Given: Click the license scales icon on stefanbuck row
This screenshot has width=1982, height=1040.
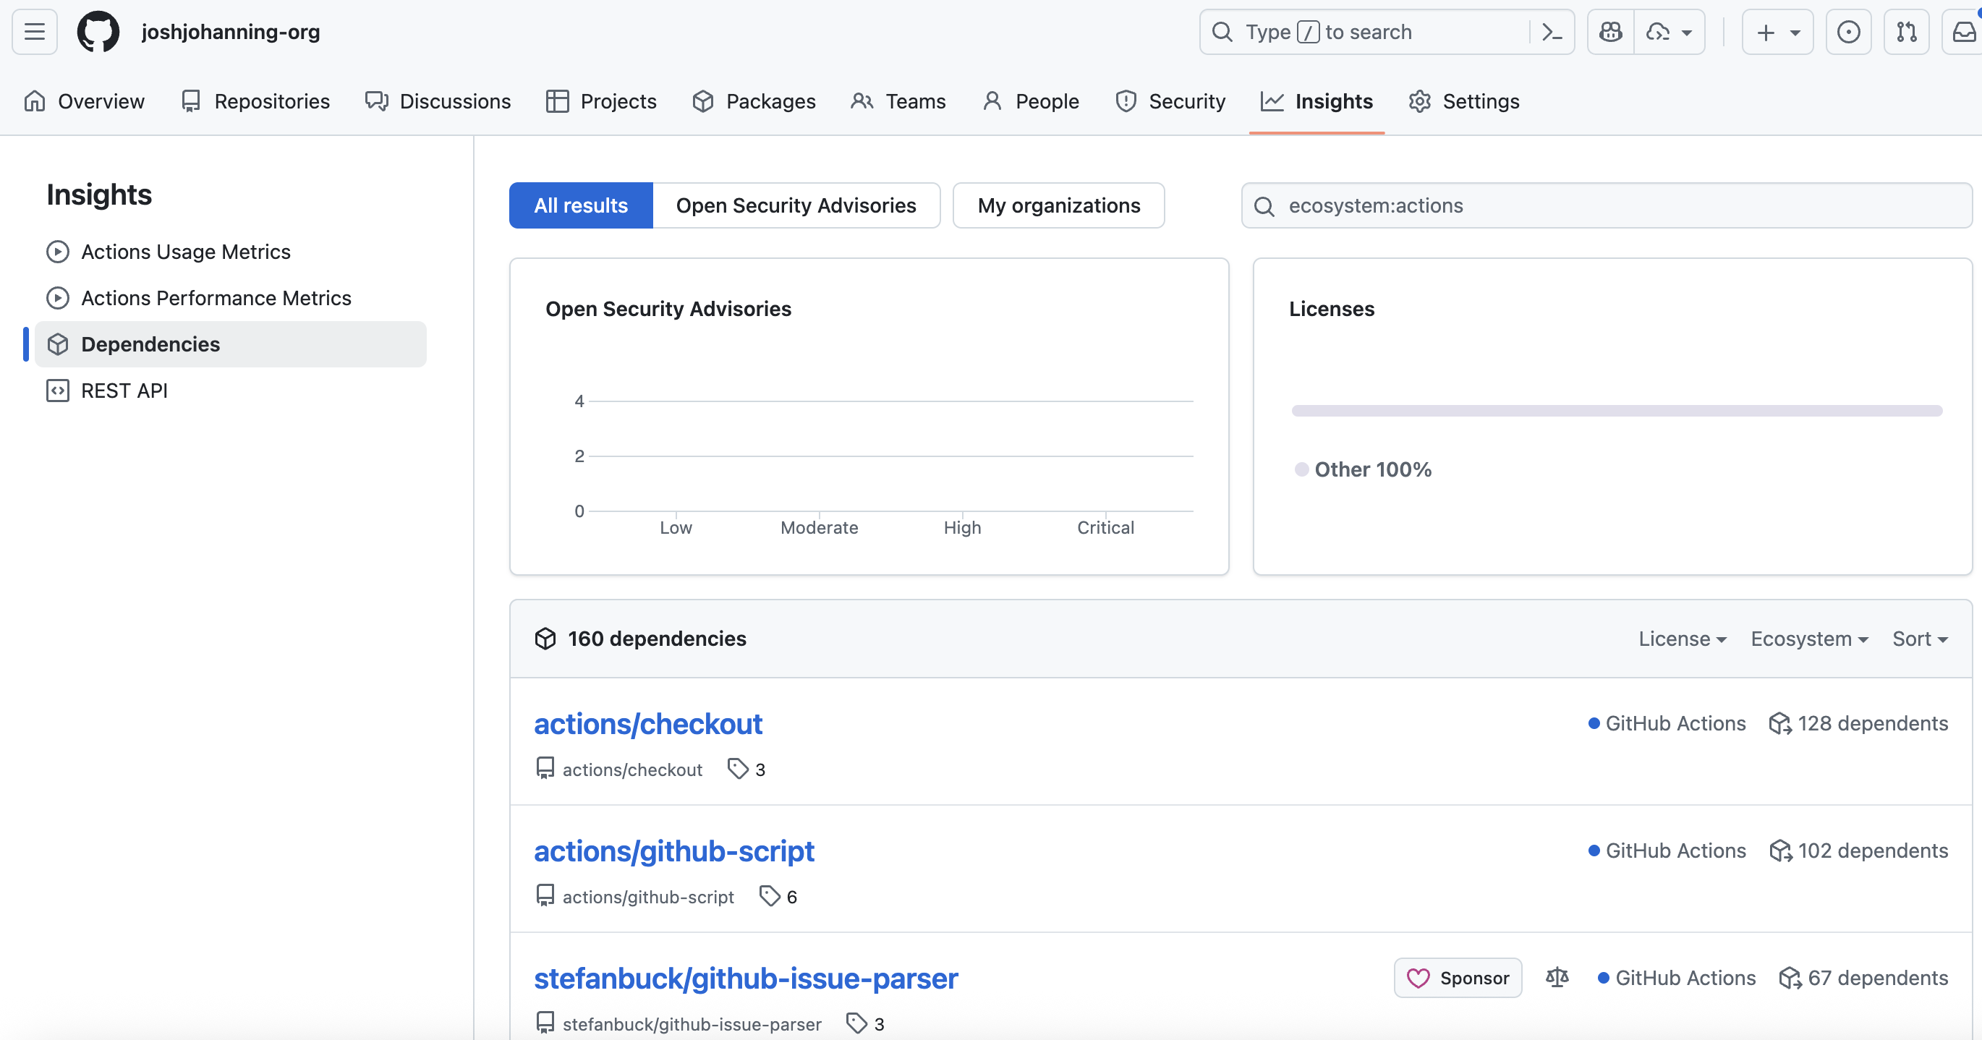Looking at the screenshot, I should 1557,977.
